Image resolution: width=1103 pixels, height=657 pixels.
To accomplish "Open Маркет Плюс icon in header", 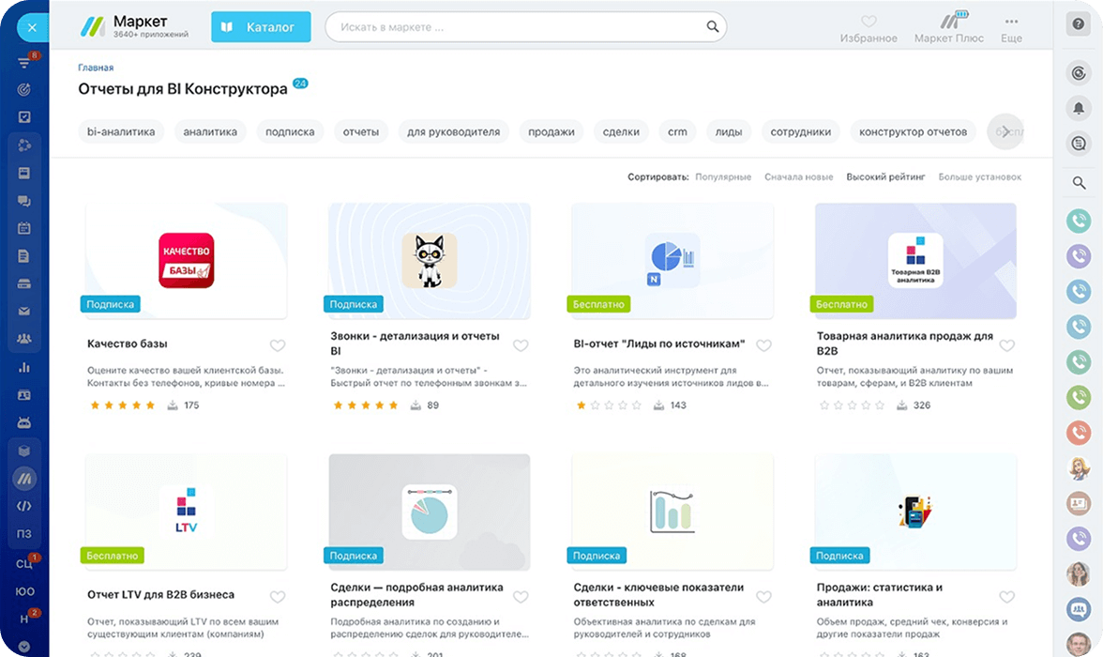I will pos(948,21).
